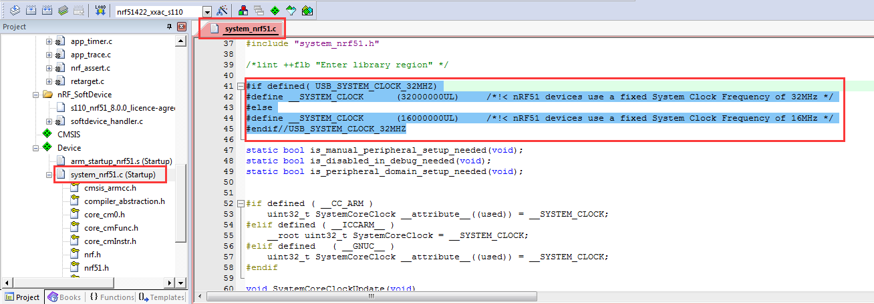Switch to the system_nrf51.c editor tab

click(242, 29)
